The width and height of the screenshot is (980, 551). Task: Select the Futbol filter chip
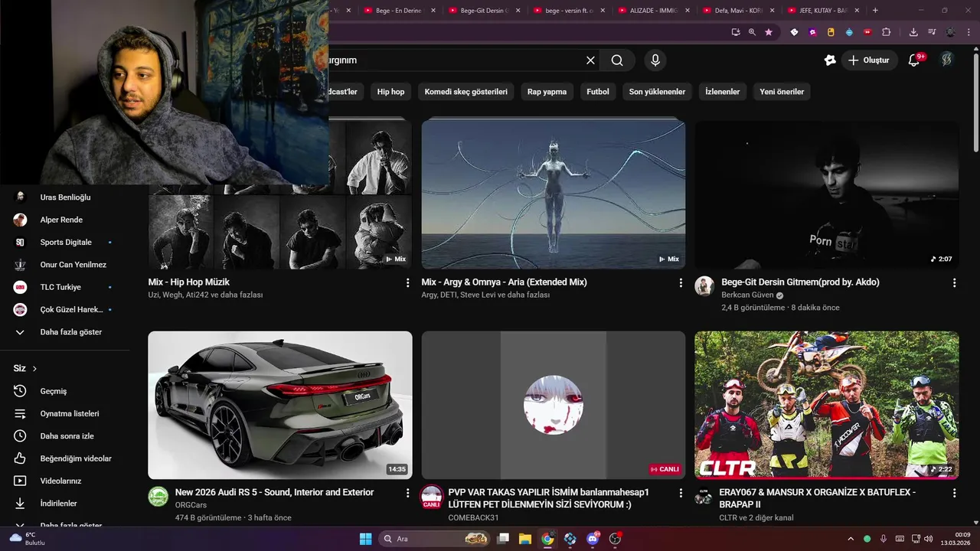point(598,92)
